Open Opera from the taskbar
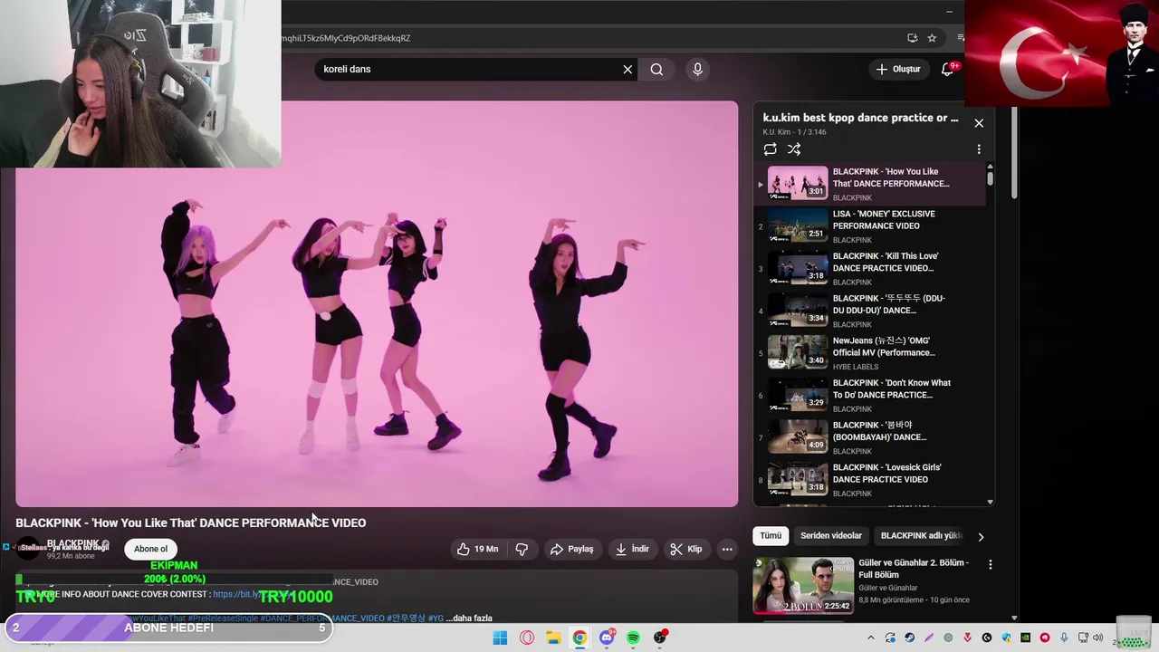This screenshot has height=652, width=1159. click(x=527, y=638)
